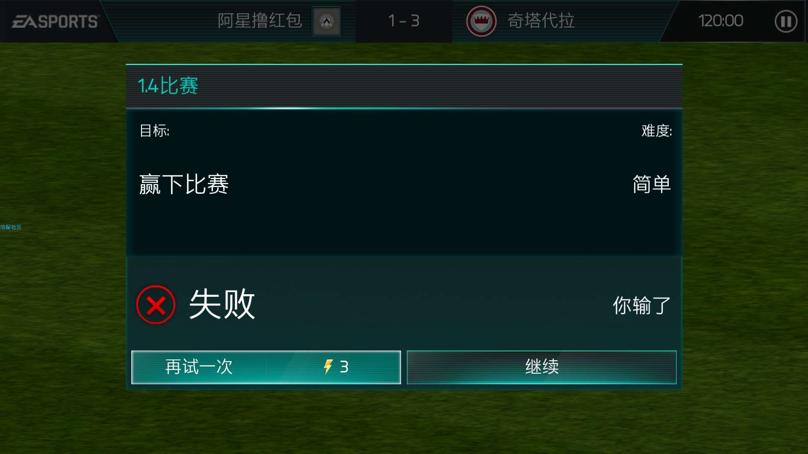
Task: Click the 阿星撸红包 team name
Action: (x=260, y=21)
